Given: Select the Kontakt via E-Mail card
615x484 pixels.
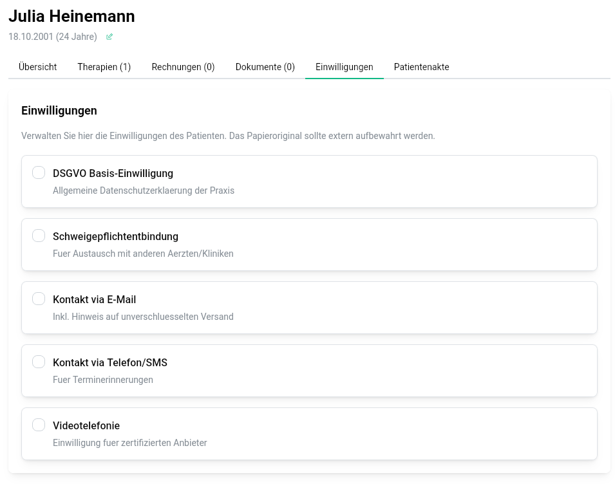Looking at the screenshot, I should click(309, 307).
